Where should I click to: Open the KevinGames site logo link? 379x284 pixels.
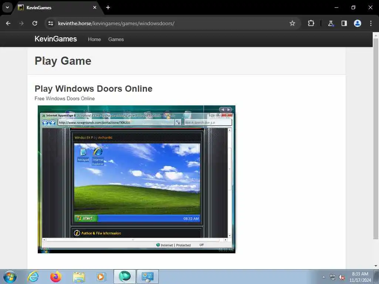pyautogui.click(x=56, y=39)
